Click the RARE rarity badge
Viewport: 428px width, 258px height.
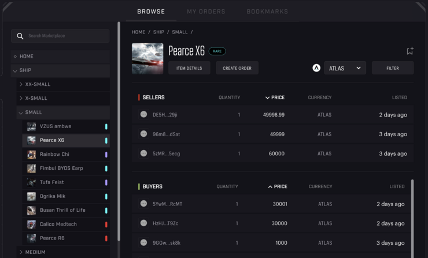(x=217, y=51)
